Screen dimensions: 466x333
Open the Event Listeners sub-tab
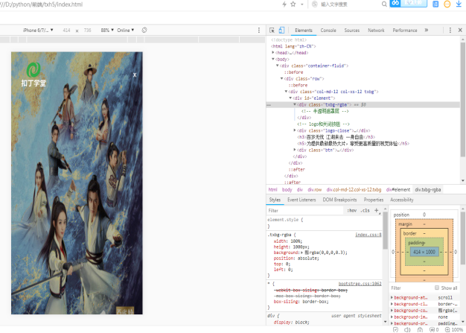tap(301, 200)
